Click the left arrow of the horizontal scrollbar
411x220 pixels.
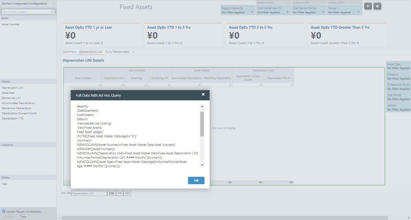pos(59,218)
